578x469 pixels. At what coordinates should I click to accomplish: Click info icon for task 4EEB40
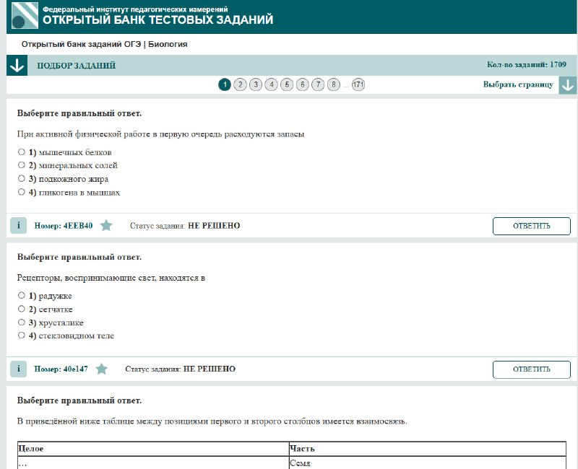coord(18,226)
